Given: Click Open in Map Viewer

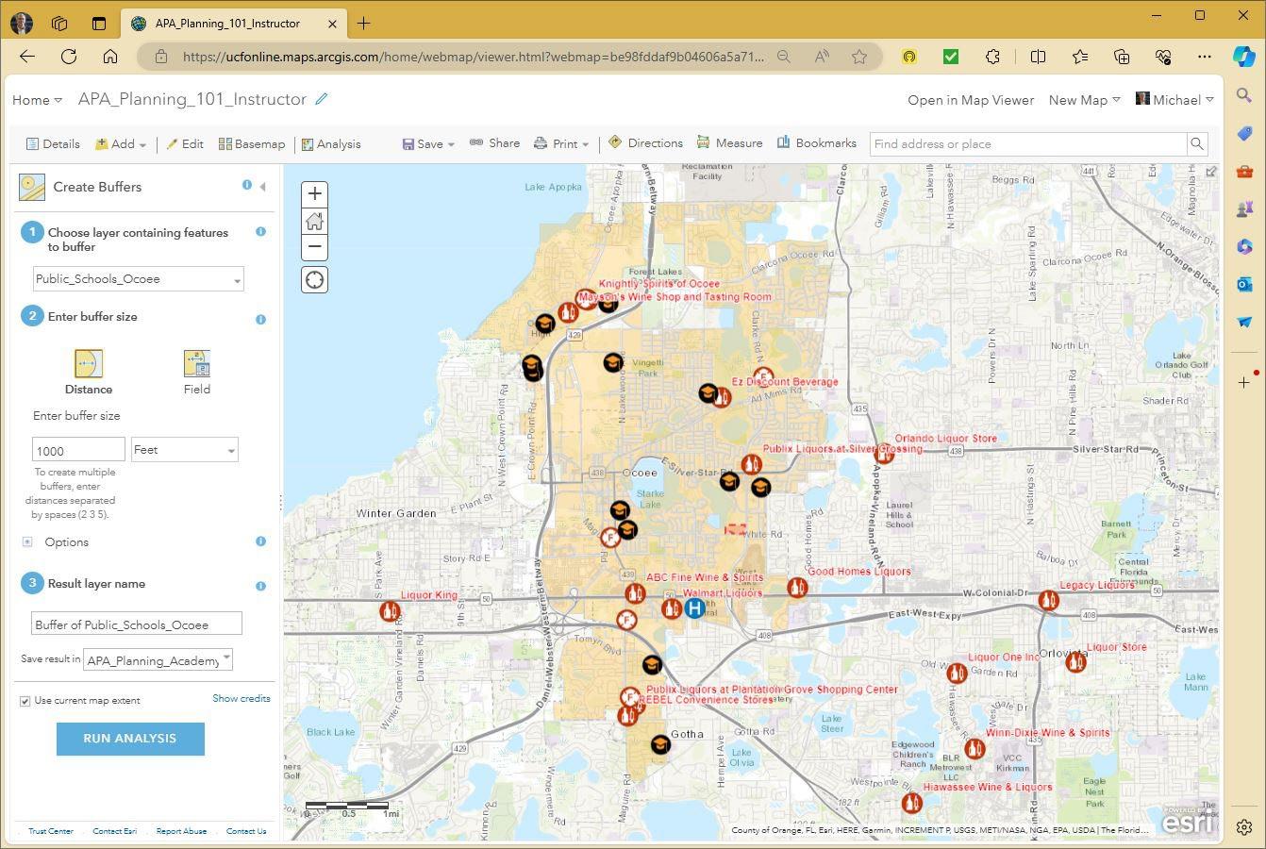Looking at the screenshot, I should click(x=971, y=100).
